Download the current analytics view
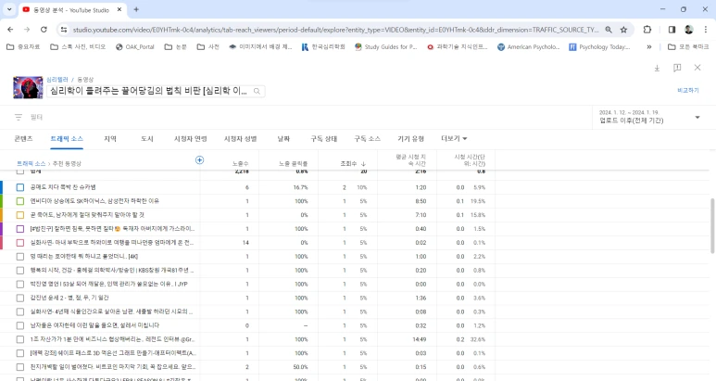Screen dimensions: 716x381 657,68
